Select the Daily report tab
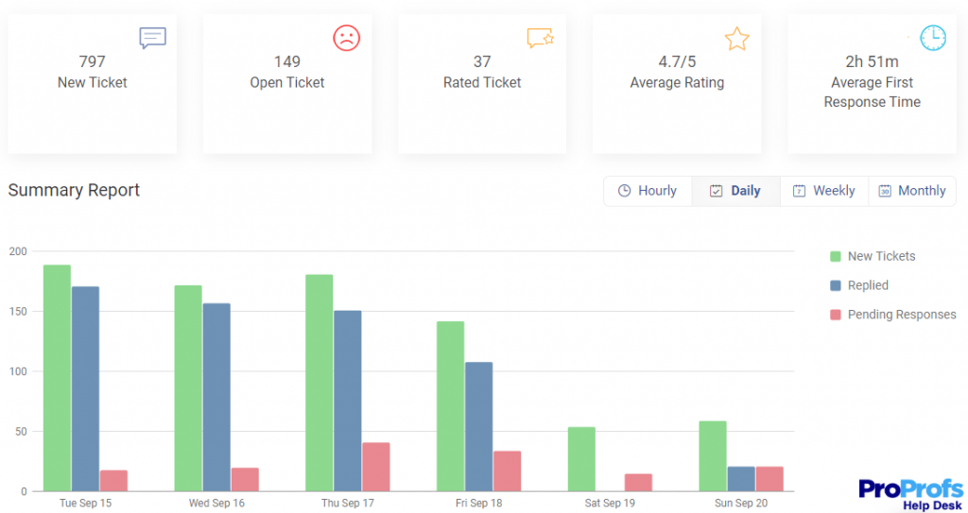 coord(735,191)
